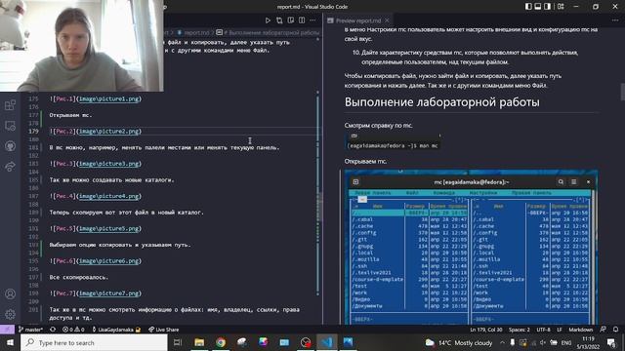Image resolution: width=625 pixels, height=351 pixels.
Task: Open Task View on the taskbar
Action: coord(178,342)
